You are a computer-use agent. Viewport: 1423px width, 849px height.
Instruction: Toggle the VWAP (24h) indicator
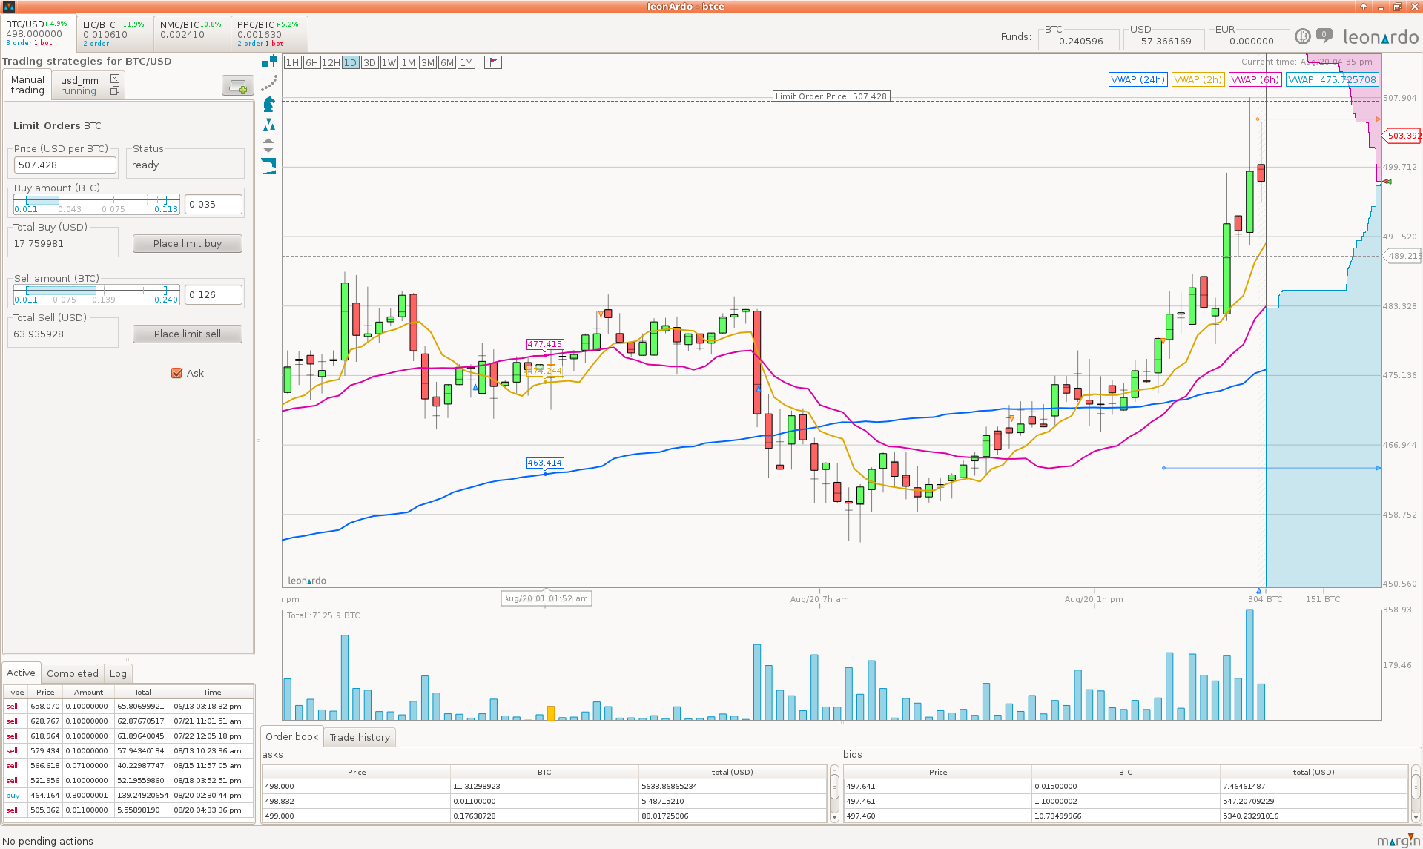pyautogui.click(x=1138, y=79)
